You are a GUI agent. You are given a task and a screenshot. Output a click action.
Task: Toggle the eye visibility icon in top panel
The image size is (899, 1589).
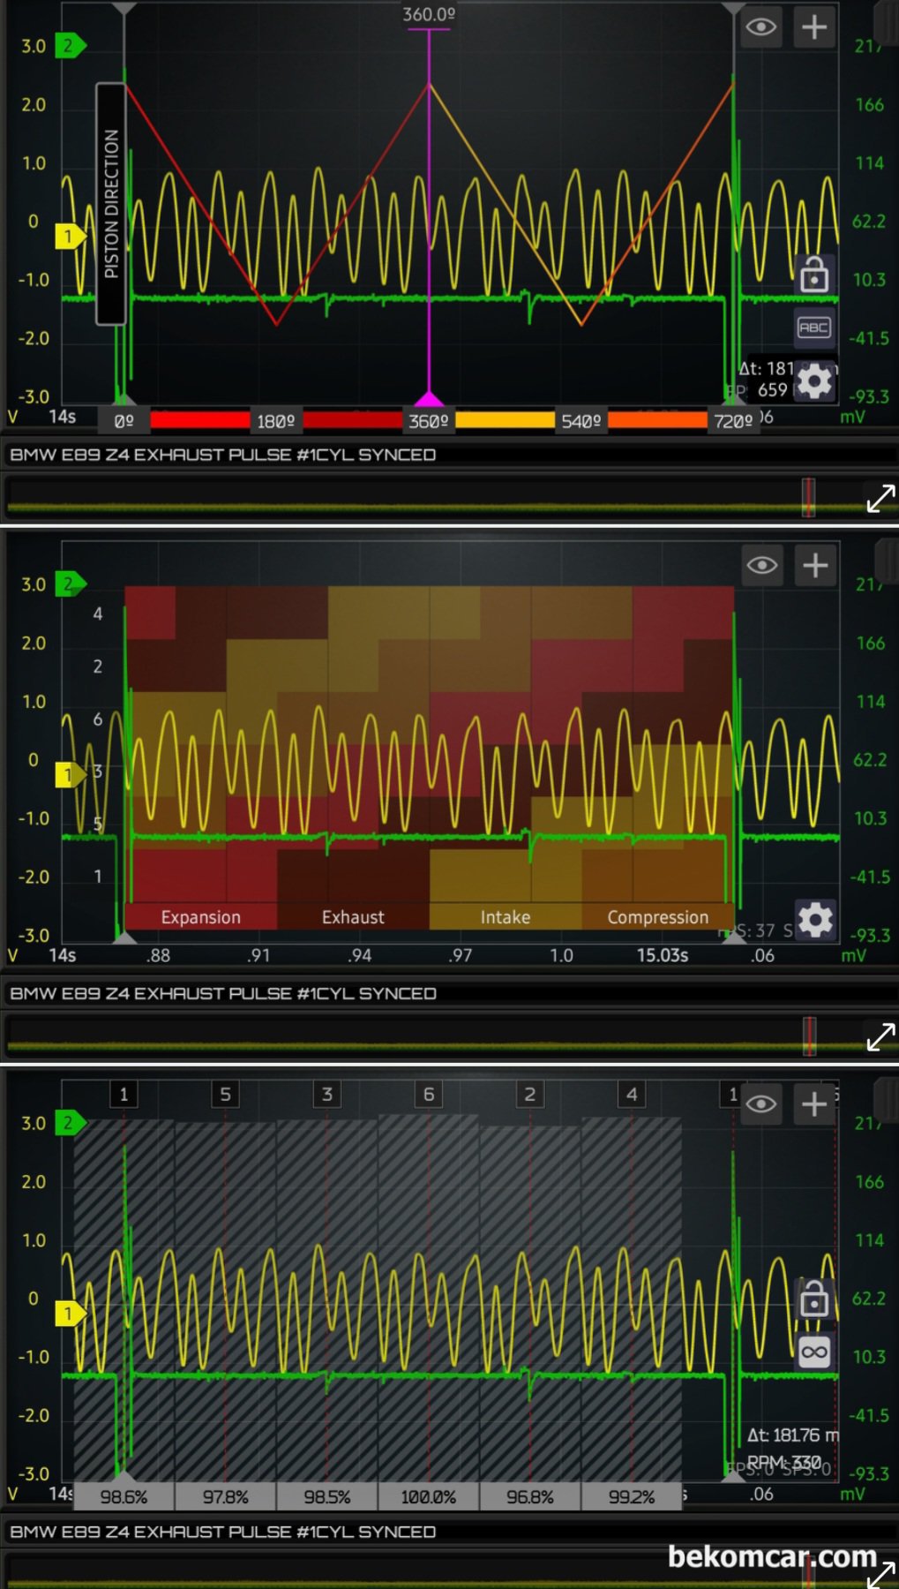tap(761, 27)
